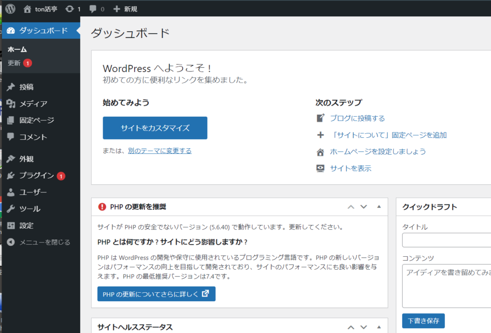
Task: Click the plug icon for プラグイン
Action: tap(11, 176)
